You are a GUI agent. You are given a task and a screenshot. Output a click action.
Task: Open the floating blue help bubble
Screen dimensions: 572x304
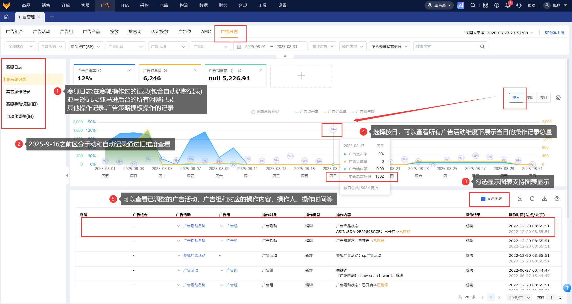pyautogui.click(x=567, y=288)
